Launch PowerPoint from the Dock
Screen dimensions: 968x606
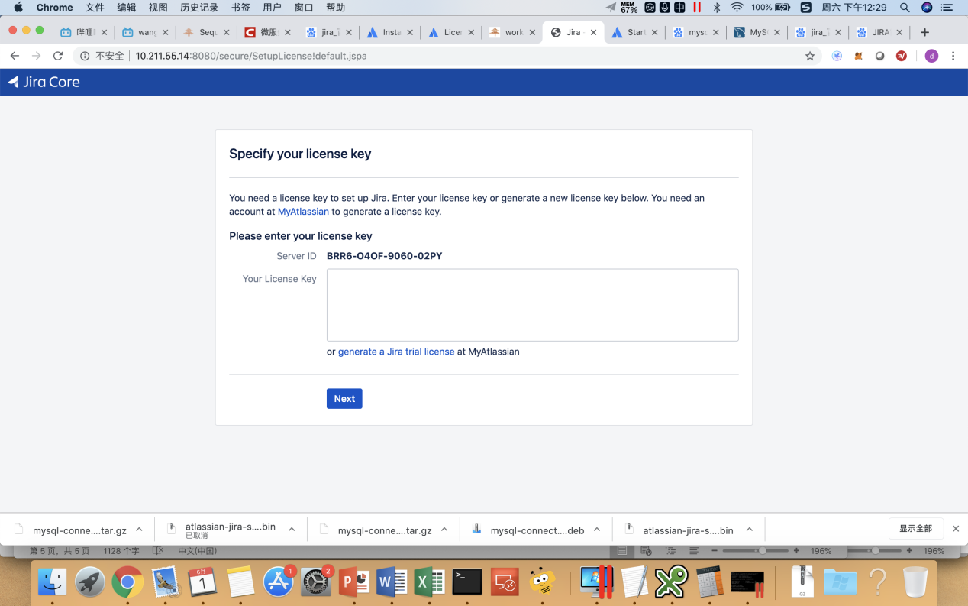(x=353, y=583)
